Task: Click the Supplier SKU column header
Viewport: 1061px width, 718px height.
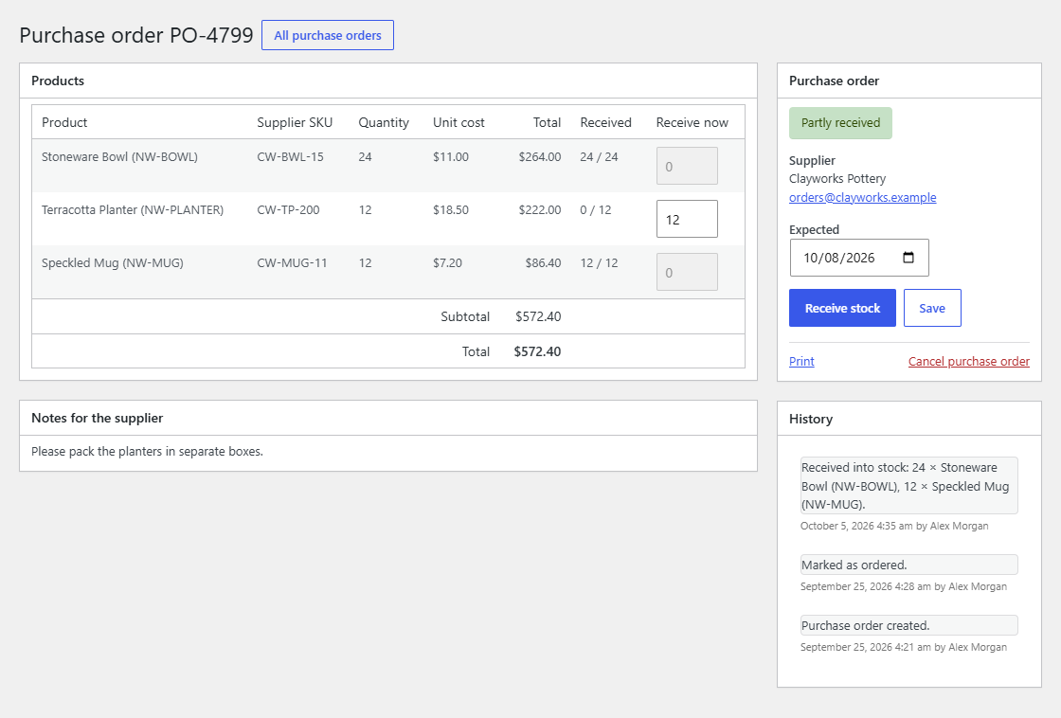Action: point(295,122)
